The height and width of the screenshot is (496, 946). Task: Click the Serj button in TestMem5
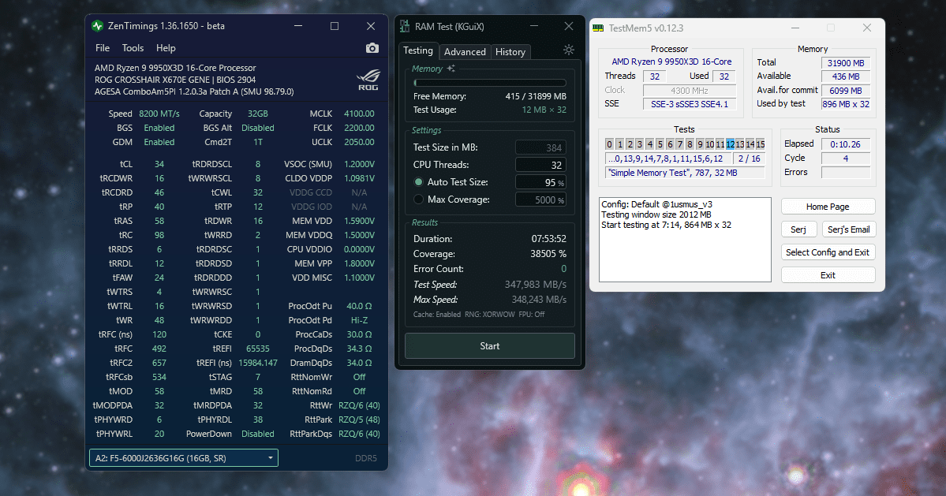[x=798, y=229]
